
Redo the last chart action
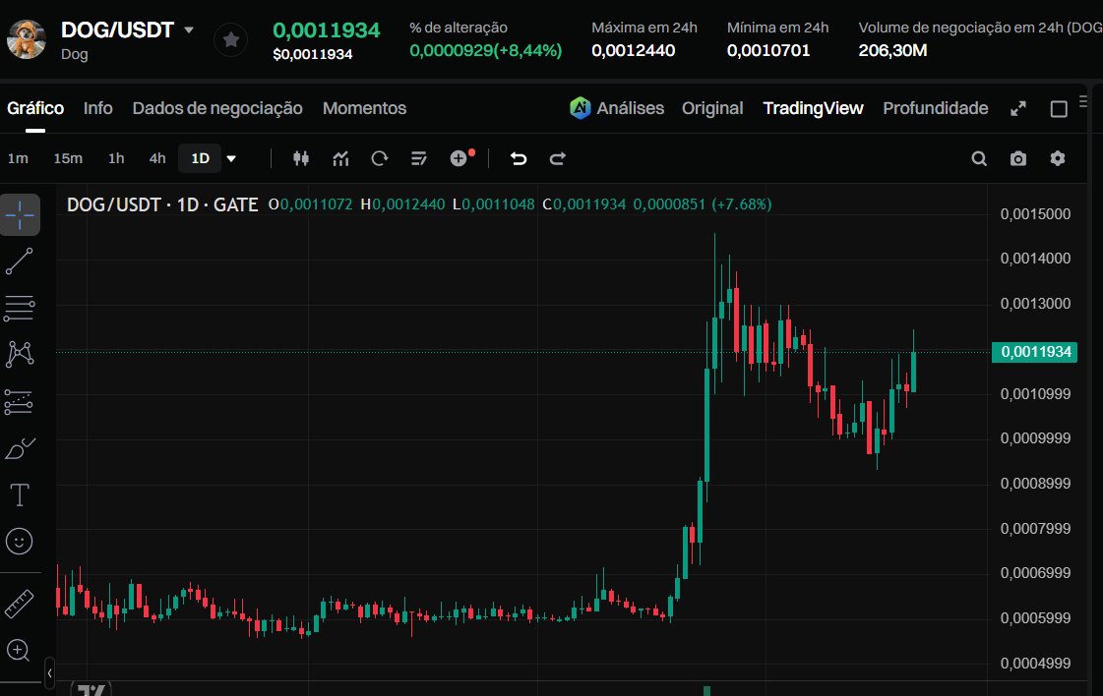(557, 159)
